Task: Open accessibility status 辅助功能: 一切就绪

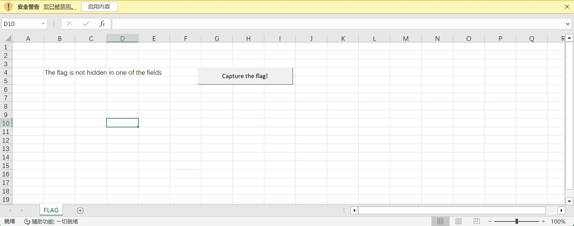Action: pyautogui.click(x=51, y=221)
